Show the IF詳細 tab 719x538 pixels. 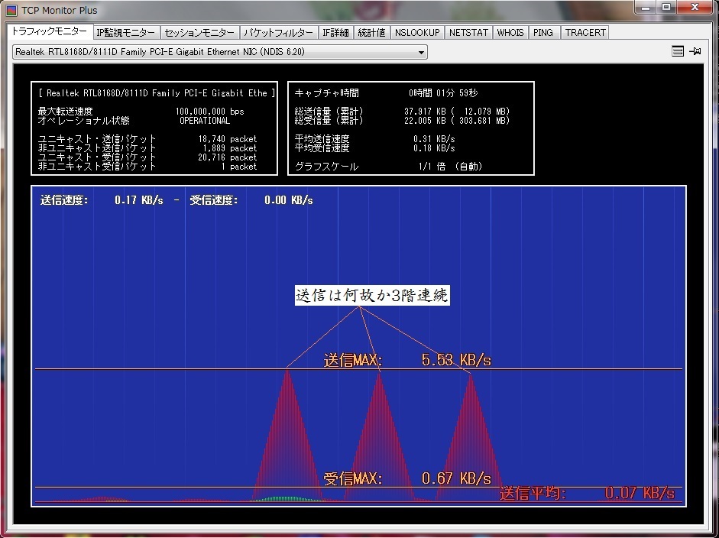[x=335, y=33]
